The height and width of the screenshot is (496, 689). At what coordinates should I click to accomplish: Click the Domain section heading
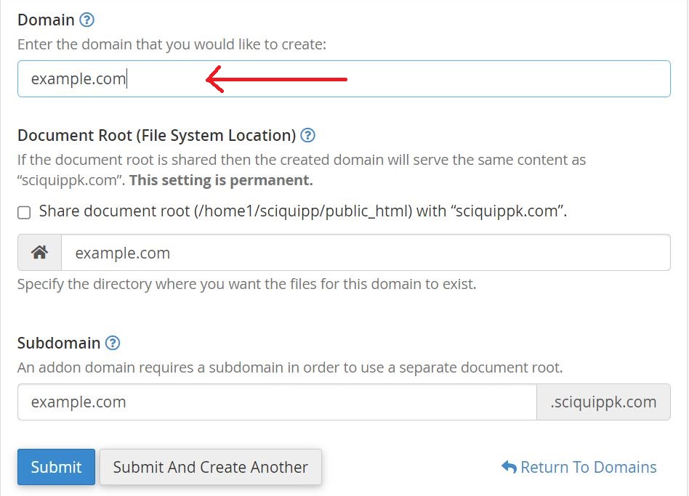point(46,20)
